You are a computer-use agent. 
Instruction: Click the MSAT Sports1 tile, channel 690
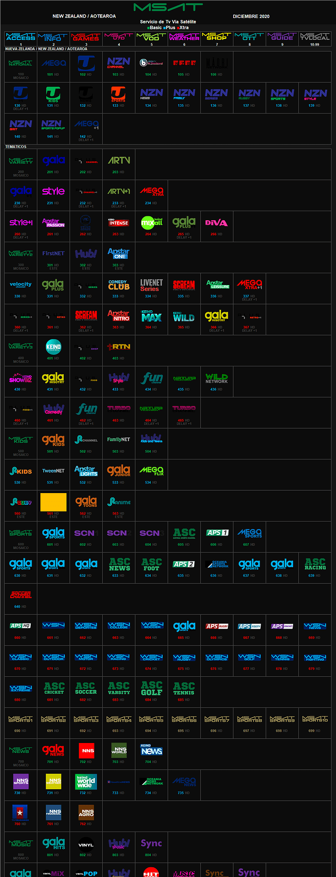coord(21,719)
